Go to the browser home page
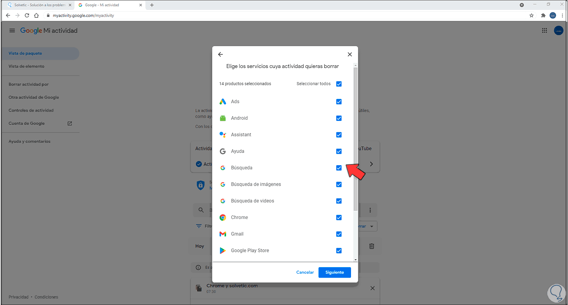The image size is (568, 305). [x=36, y=16]
